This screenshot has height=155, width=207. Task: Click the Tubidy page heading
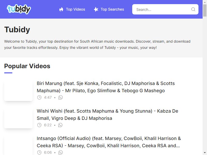(17, 29)
